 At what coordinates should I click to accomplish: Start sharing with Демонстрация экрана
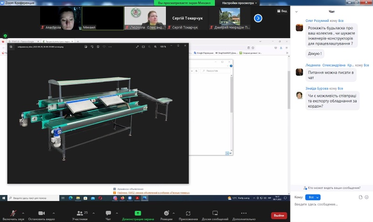[138, 213]
